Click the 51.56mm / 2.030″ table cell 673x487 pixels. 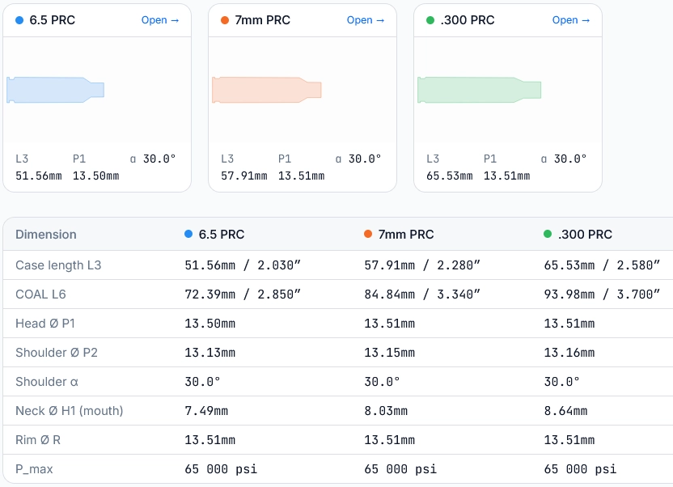[243, 265]
